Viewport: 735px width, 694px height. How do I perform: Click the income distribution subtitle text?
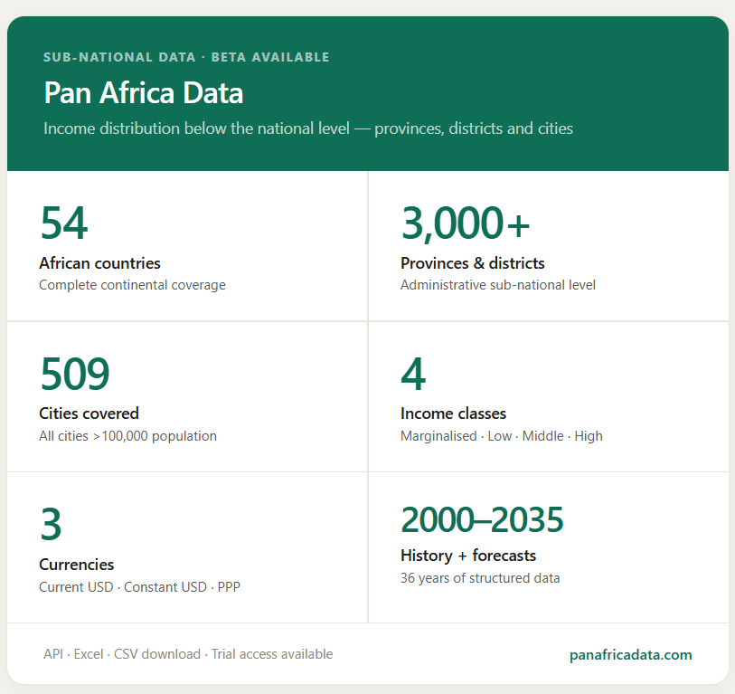click(x=308, y=128)
